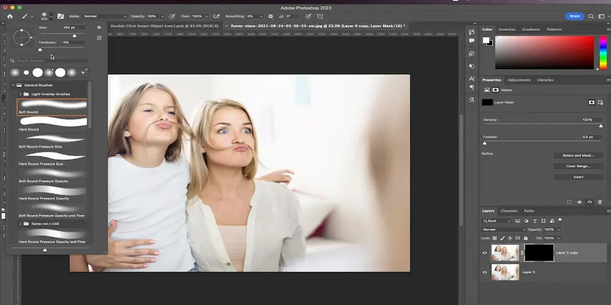611x305 pixels.
Task: Click the Apply Mask icon
Action: click(x=579, y=202)
